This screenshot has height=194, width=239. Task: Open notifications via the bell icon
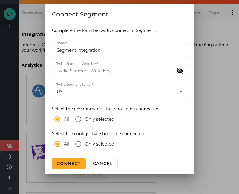coord(9,156)
